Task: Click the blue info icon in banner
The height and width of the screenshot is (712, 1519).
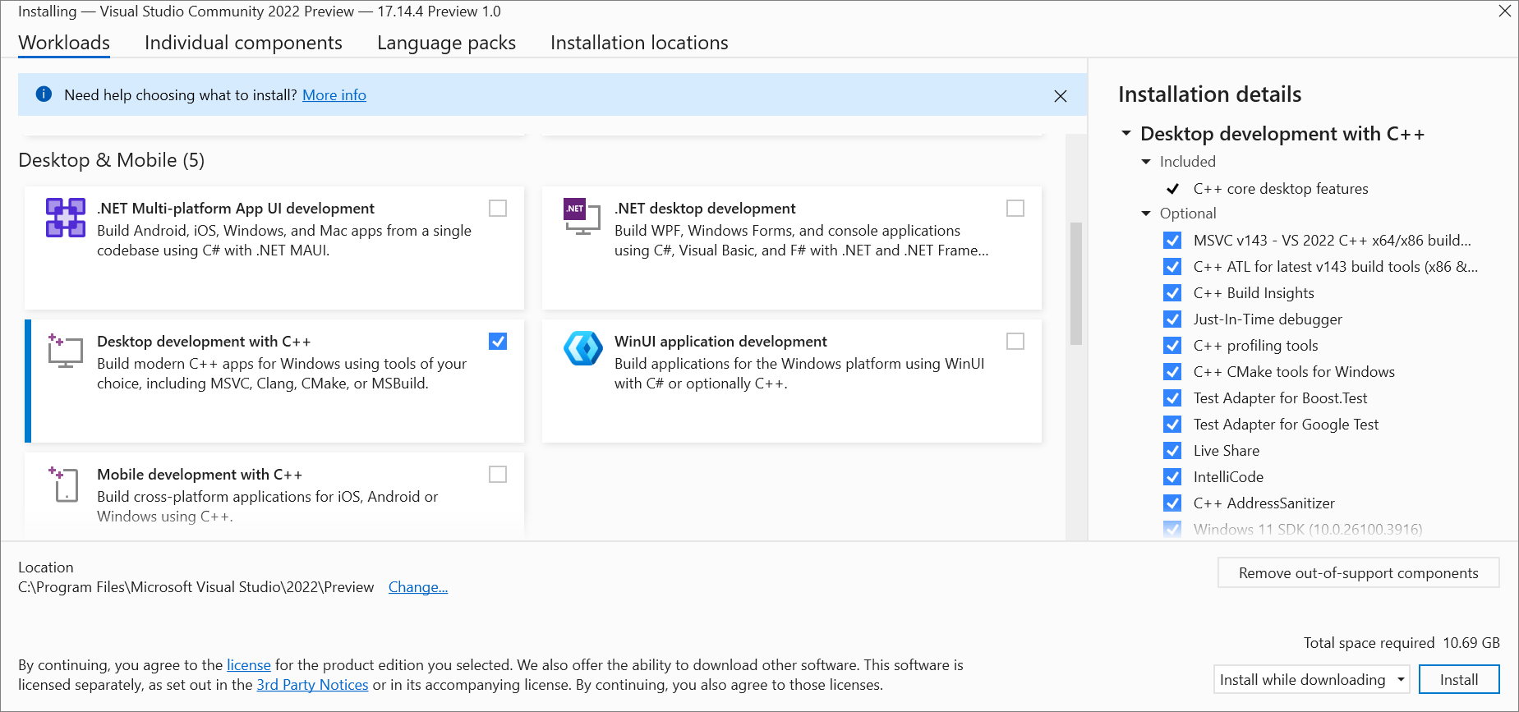Action: (44, 94)
